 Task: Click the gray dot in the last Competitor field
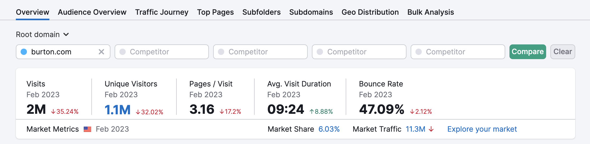coord(419,52)
